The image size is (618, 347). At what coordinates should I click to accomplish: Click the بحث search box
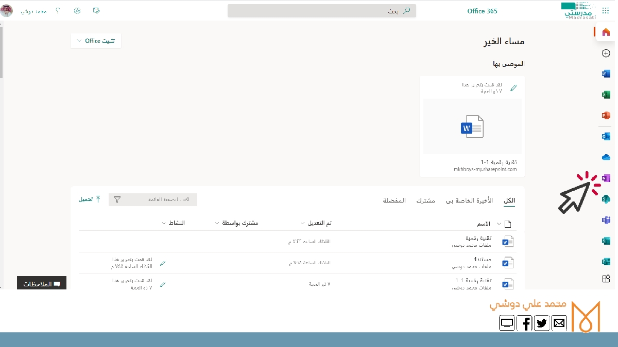322,11
